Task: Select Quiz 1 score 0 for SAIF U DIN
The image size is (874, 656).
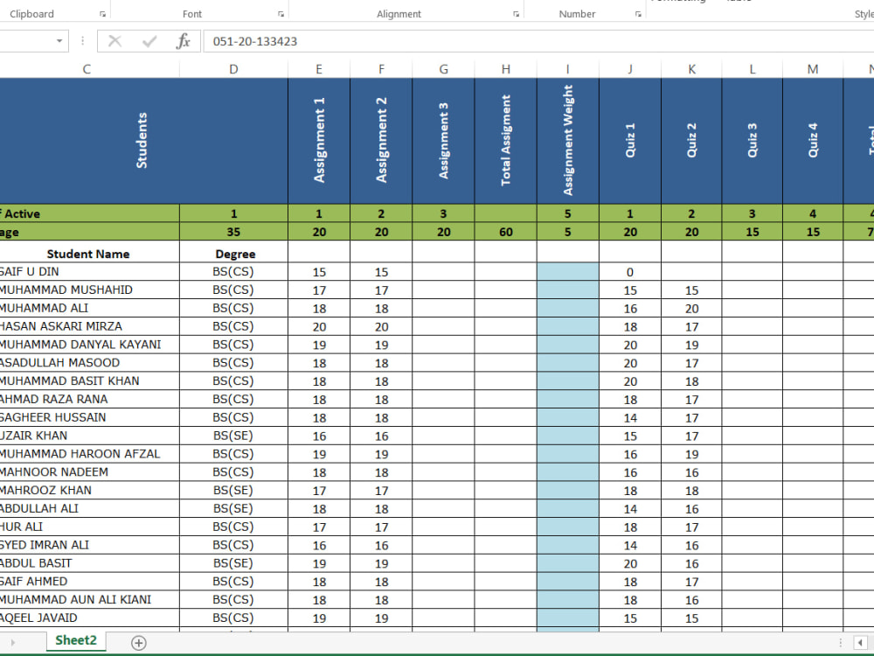Action: (x=630, y=272)
